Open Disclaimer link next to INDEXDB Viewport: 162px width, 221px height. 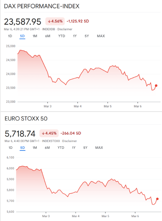point(65,29)
